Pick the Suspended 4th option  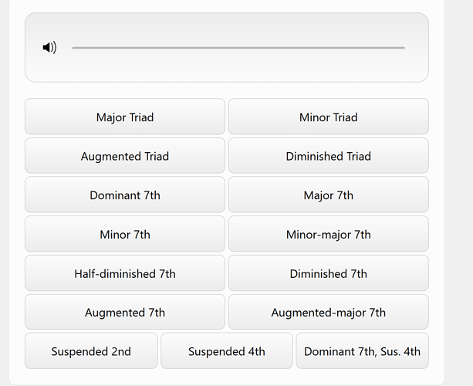point(227,351)
